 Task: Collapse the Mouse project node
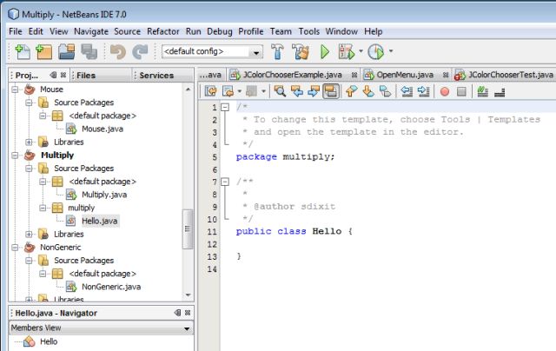point(15,89)
